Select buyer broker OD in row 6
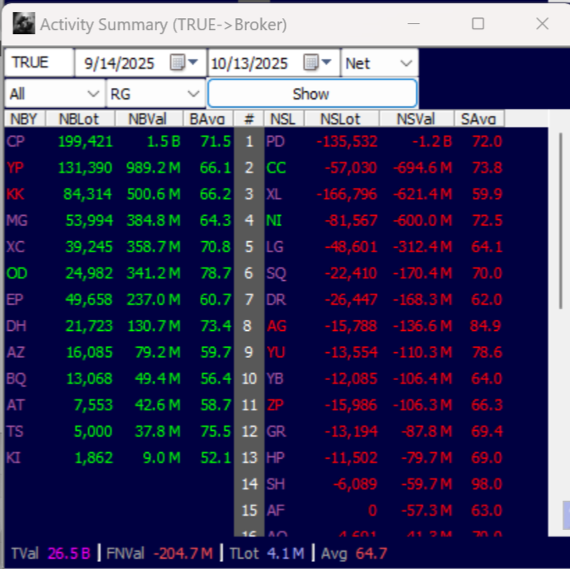 point(17,273)
